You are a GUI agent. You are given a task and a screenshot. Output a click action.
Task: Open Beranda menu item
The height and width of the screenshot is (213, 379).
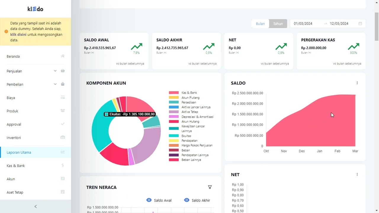(x=36, y=56)
